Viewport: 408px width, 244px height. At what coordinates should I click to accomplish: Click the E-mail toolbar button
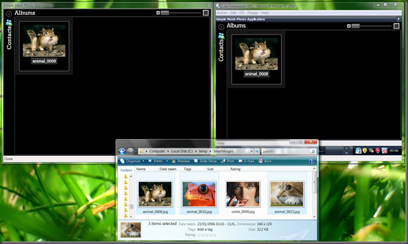[246, 161]
